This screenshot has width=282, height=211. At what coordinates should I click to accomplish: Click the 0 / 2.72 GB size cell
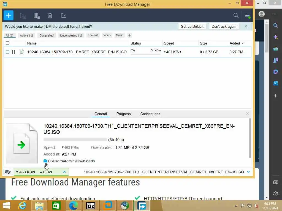click(209, 52)
